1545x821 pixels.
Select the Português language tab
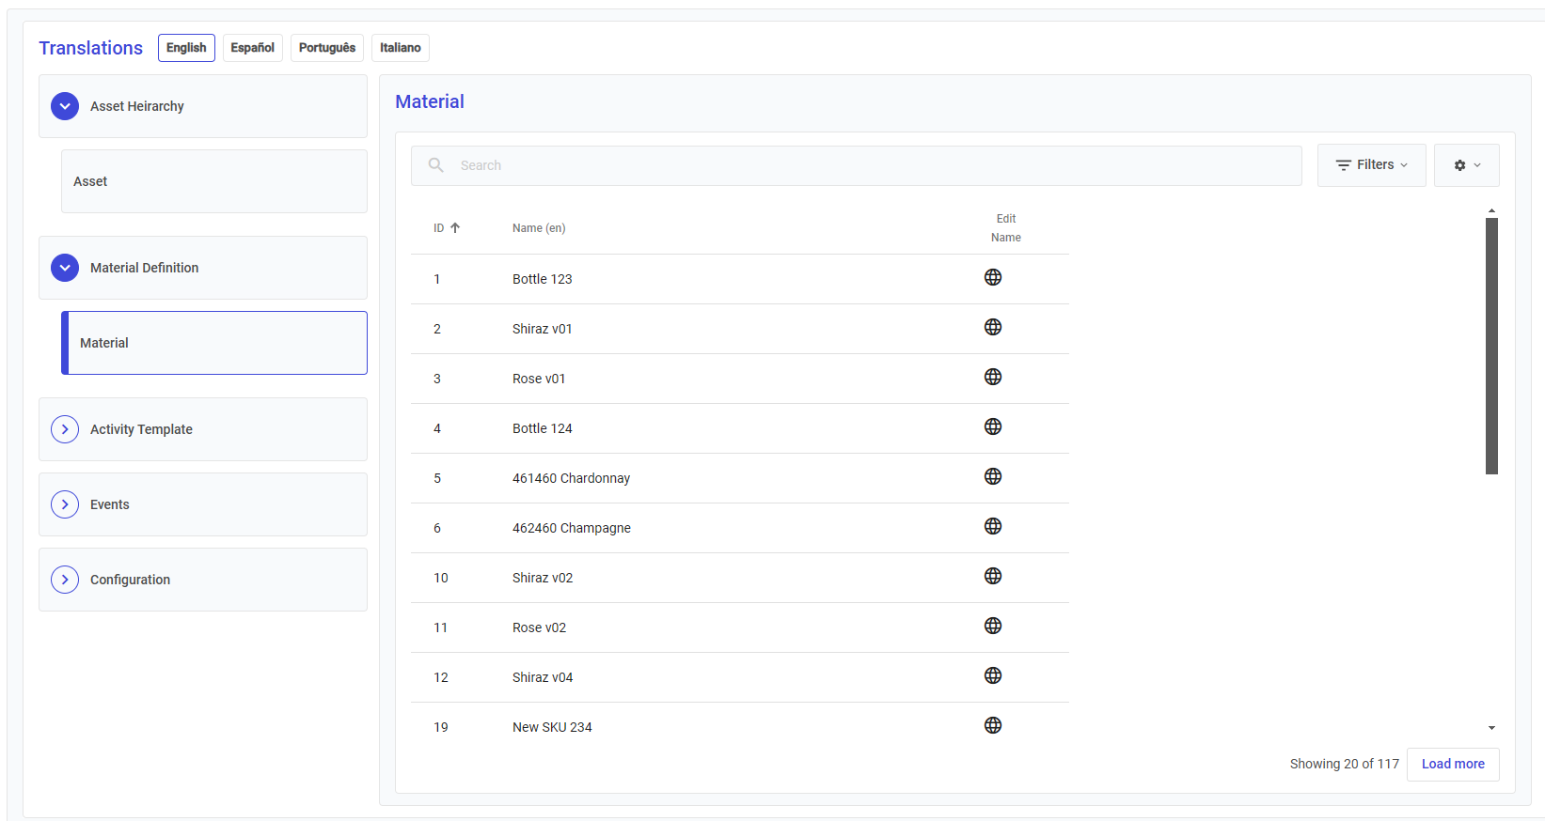coord(327,48)
